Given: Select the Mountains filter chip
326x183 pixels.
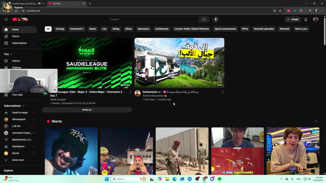Looking at the screenshot, I should click(144, 29).
